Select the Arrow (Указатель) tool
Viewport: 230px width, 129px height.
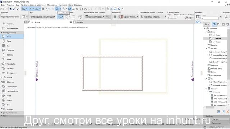tap(12, 24)
